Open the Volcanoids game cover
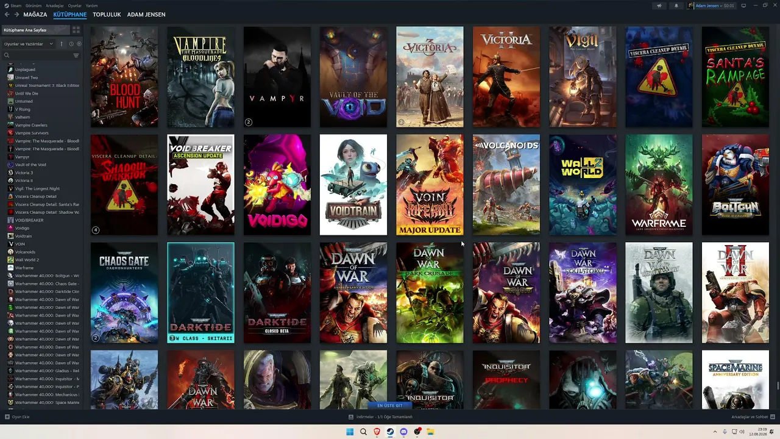 pyautogui.click(x=506, y=185)
